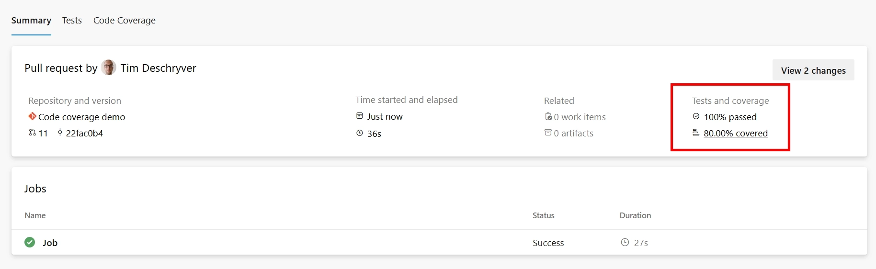Click the calendar icon next to Just now

point(360,116)
